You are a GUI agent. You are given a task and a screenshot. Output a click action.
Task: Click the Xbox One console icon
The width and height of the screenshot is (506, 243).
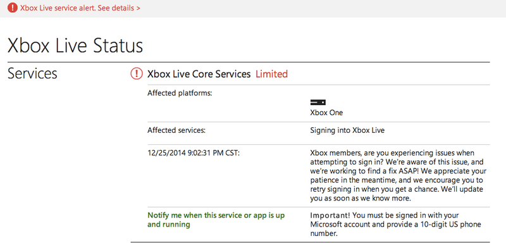click(x=318, y=103)
